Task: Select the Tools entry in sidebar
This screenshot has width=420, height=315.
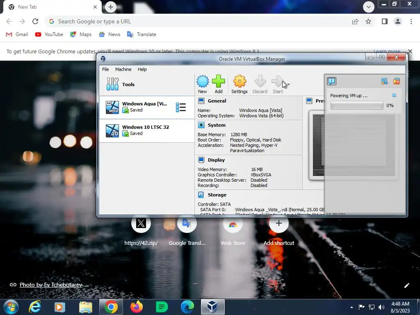Action: click(147, 84)
